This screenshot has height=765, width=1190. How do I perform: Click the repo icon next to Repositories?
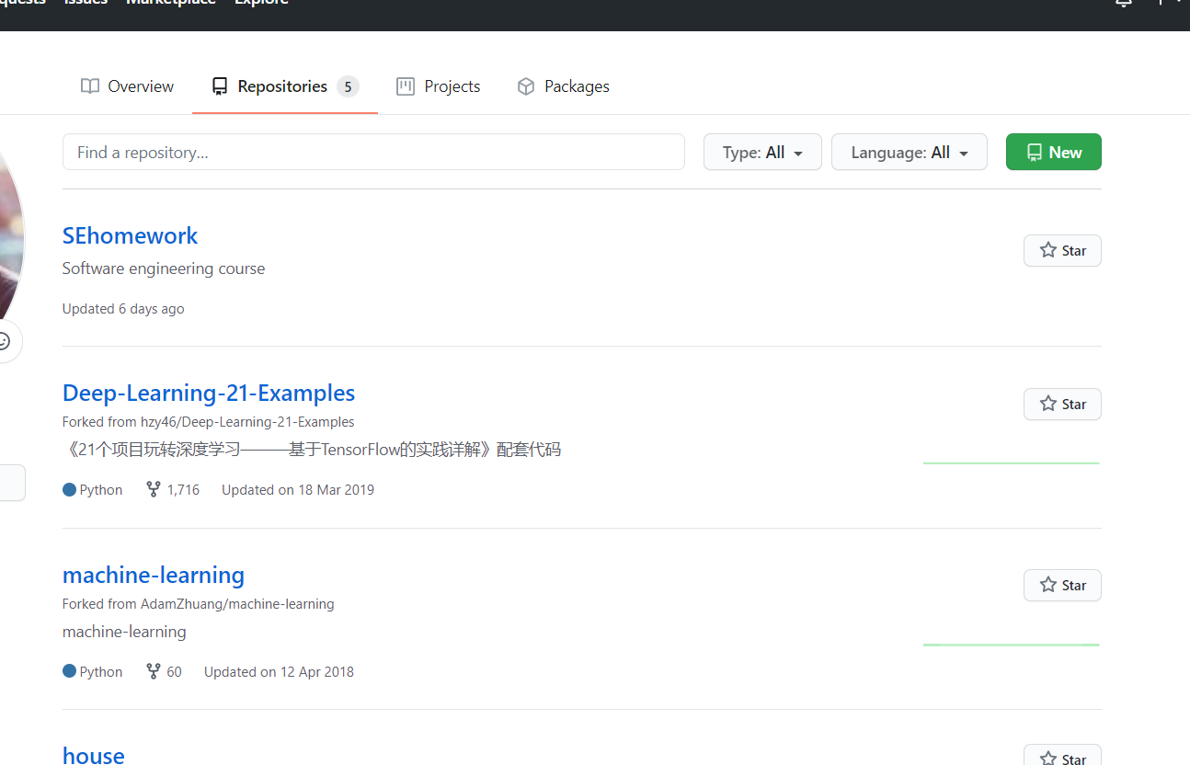219,86
